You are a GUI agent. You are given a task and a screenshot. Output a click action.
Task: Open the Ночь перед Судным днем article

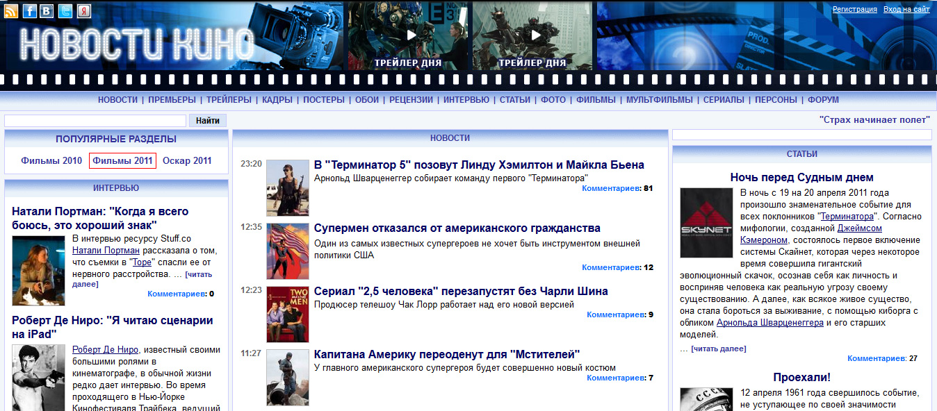pyautogui.click(x=801, y=177)
